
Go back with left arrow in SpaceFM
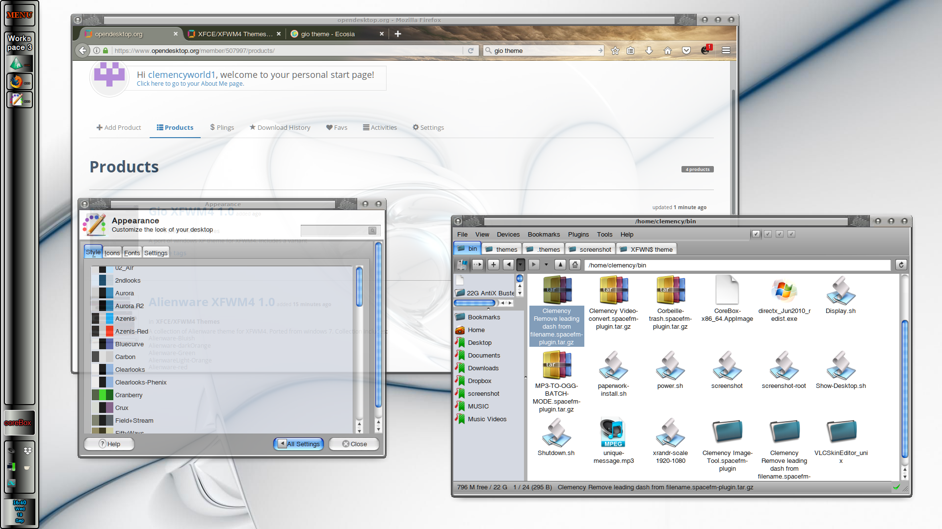[508, 265]
